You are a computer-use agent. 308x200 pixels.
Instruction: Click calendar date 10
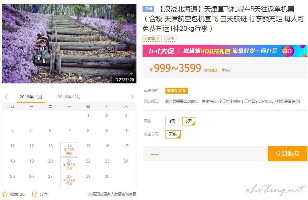(126, 131)
